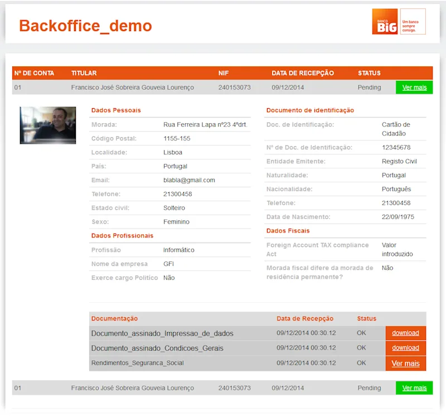This screenshot has width=446, height=417.
Task: Click the Valor introduzido fiscal value
Action: point(397,249)
